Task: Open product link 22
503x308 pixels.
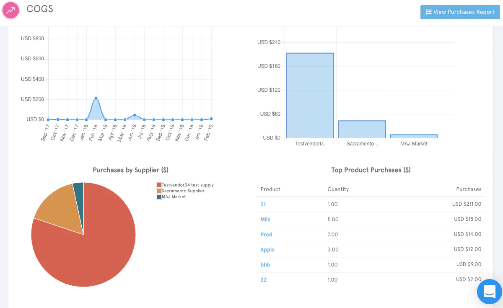Action: pyautogui.click(x=263, y=280)
